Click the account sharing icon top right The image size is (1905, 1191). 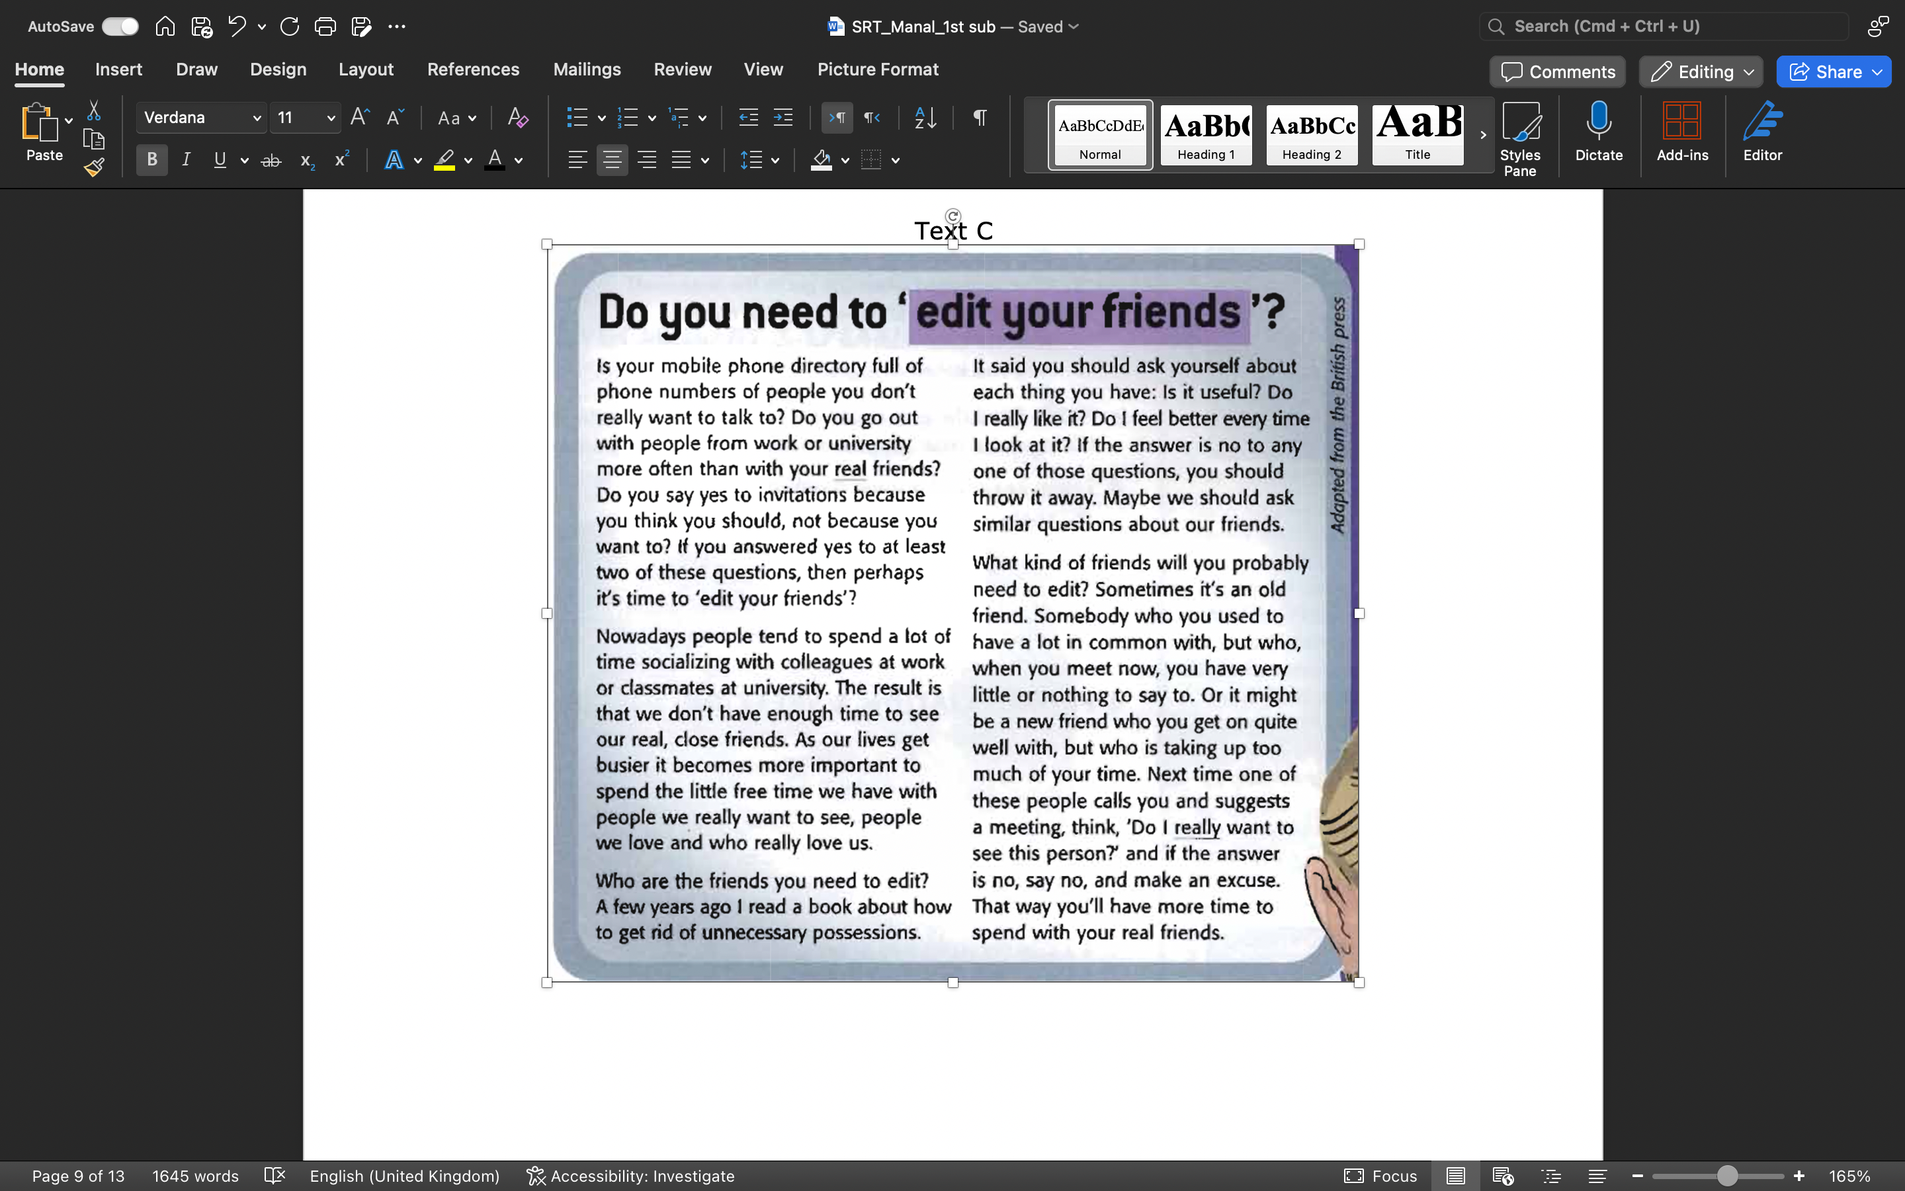coord(1879,26)
